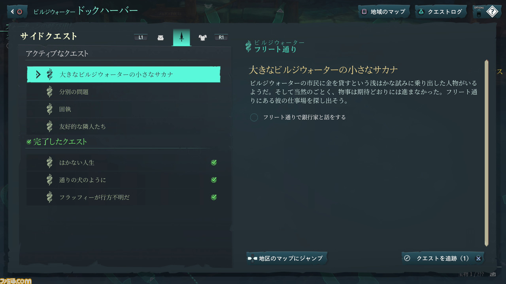Select completed quest はかない人生
This screenshot has width=506, height=284.
pyautogui.click(x=124, y=163)
